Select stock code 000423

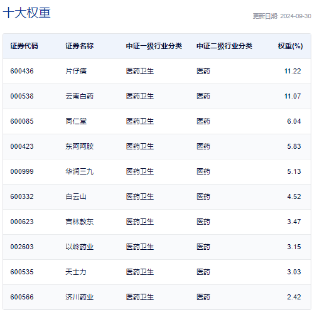tap(22, 146)
